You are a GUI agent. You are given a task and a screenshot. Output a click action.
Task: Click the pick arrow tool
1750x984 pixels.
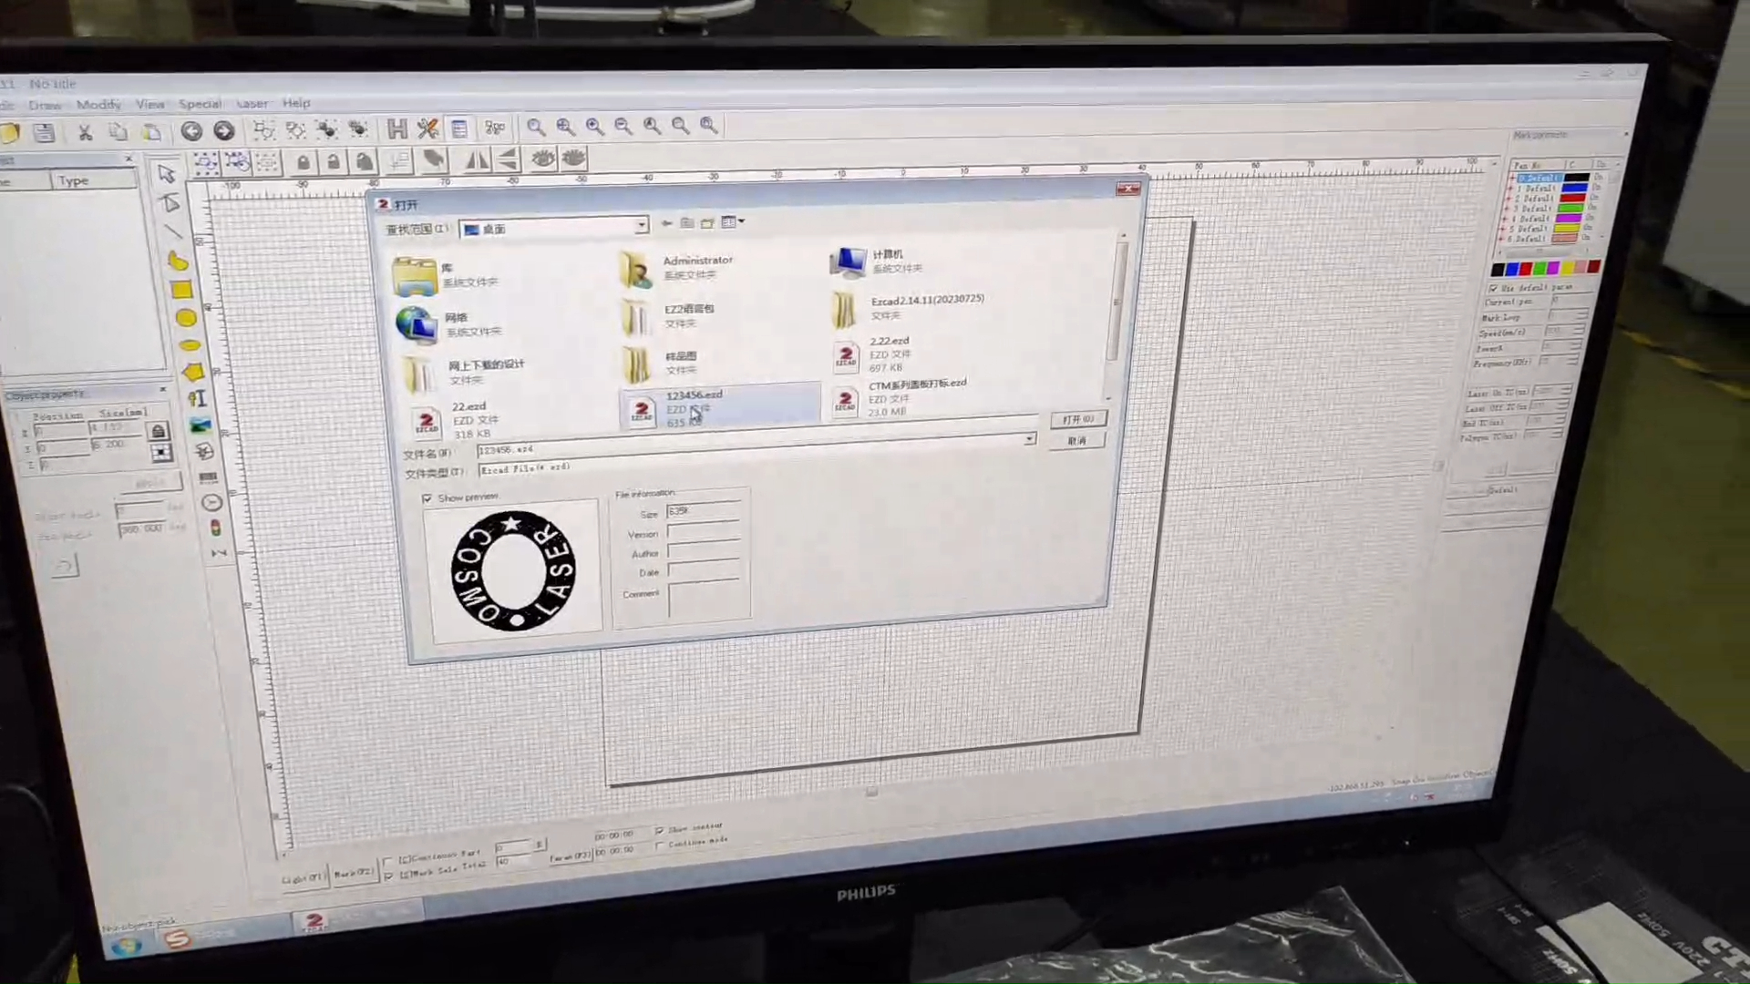(x=166, y=173)
